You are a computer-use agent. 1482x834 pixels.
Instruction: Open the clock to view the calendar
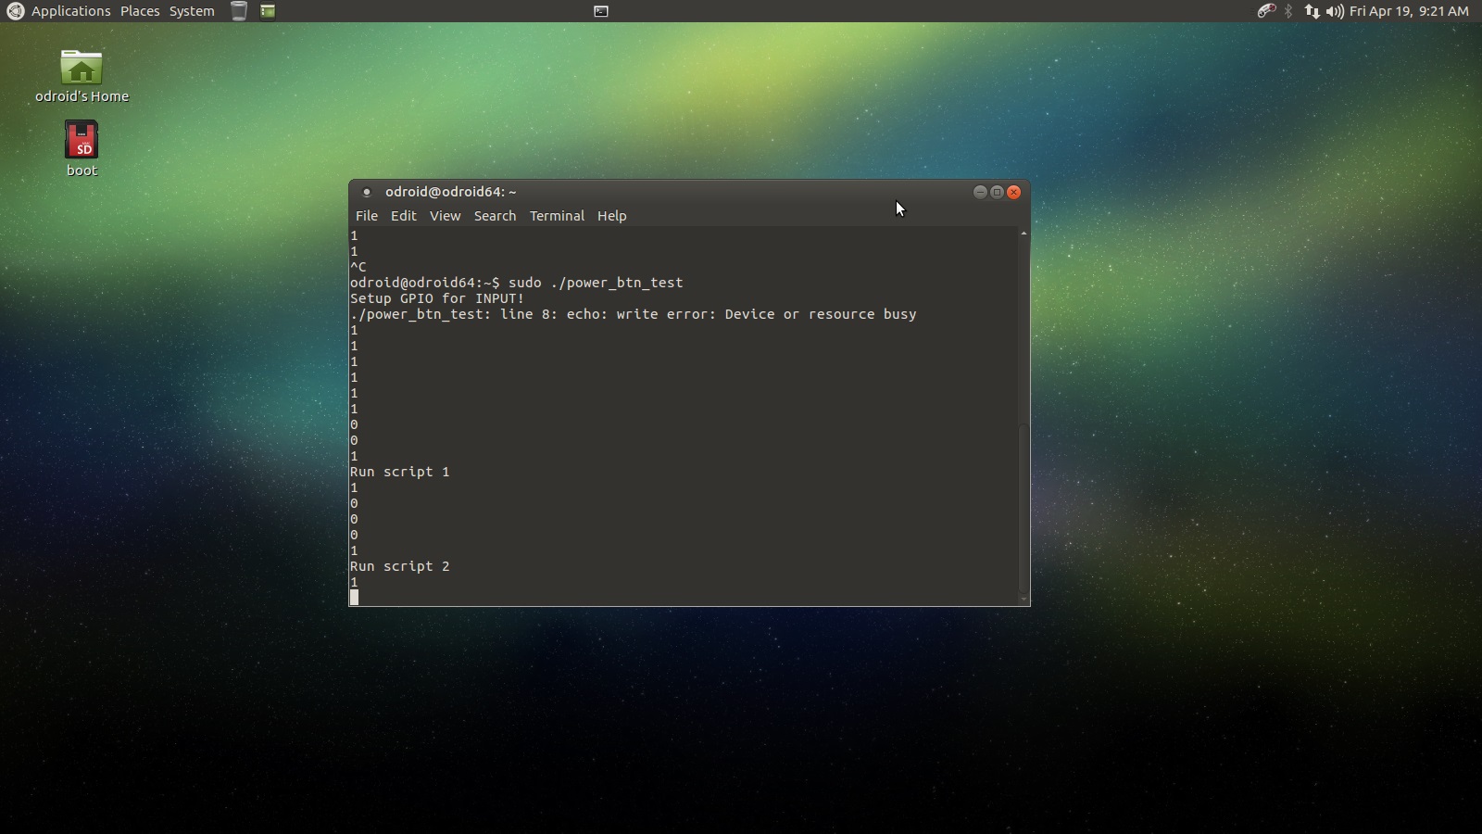(x=1411, y=11)
